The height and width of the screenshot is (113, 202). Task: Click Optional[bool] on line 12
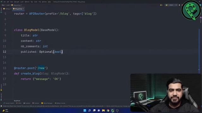51,52
